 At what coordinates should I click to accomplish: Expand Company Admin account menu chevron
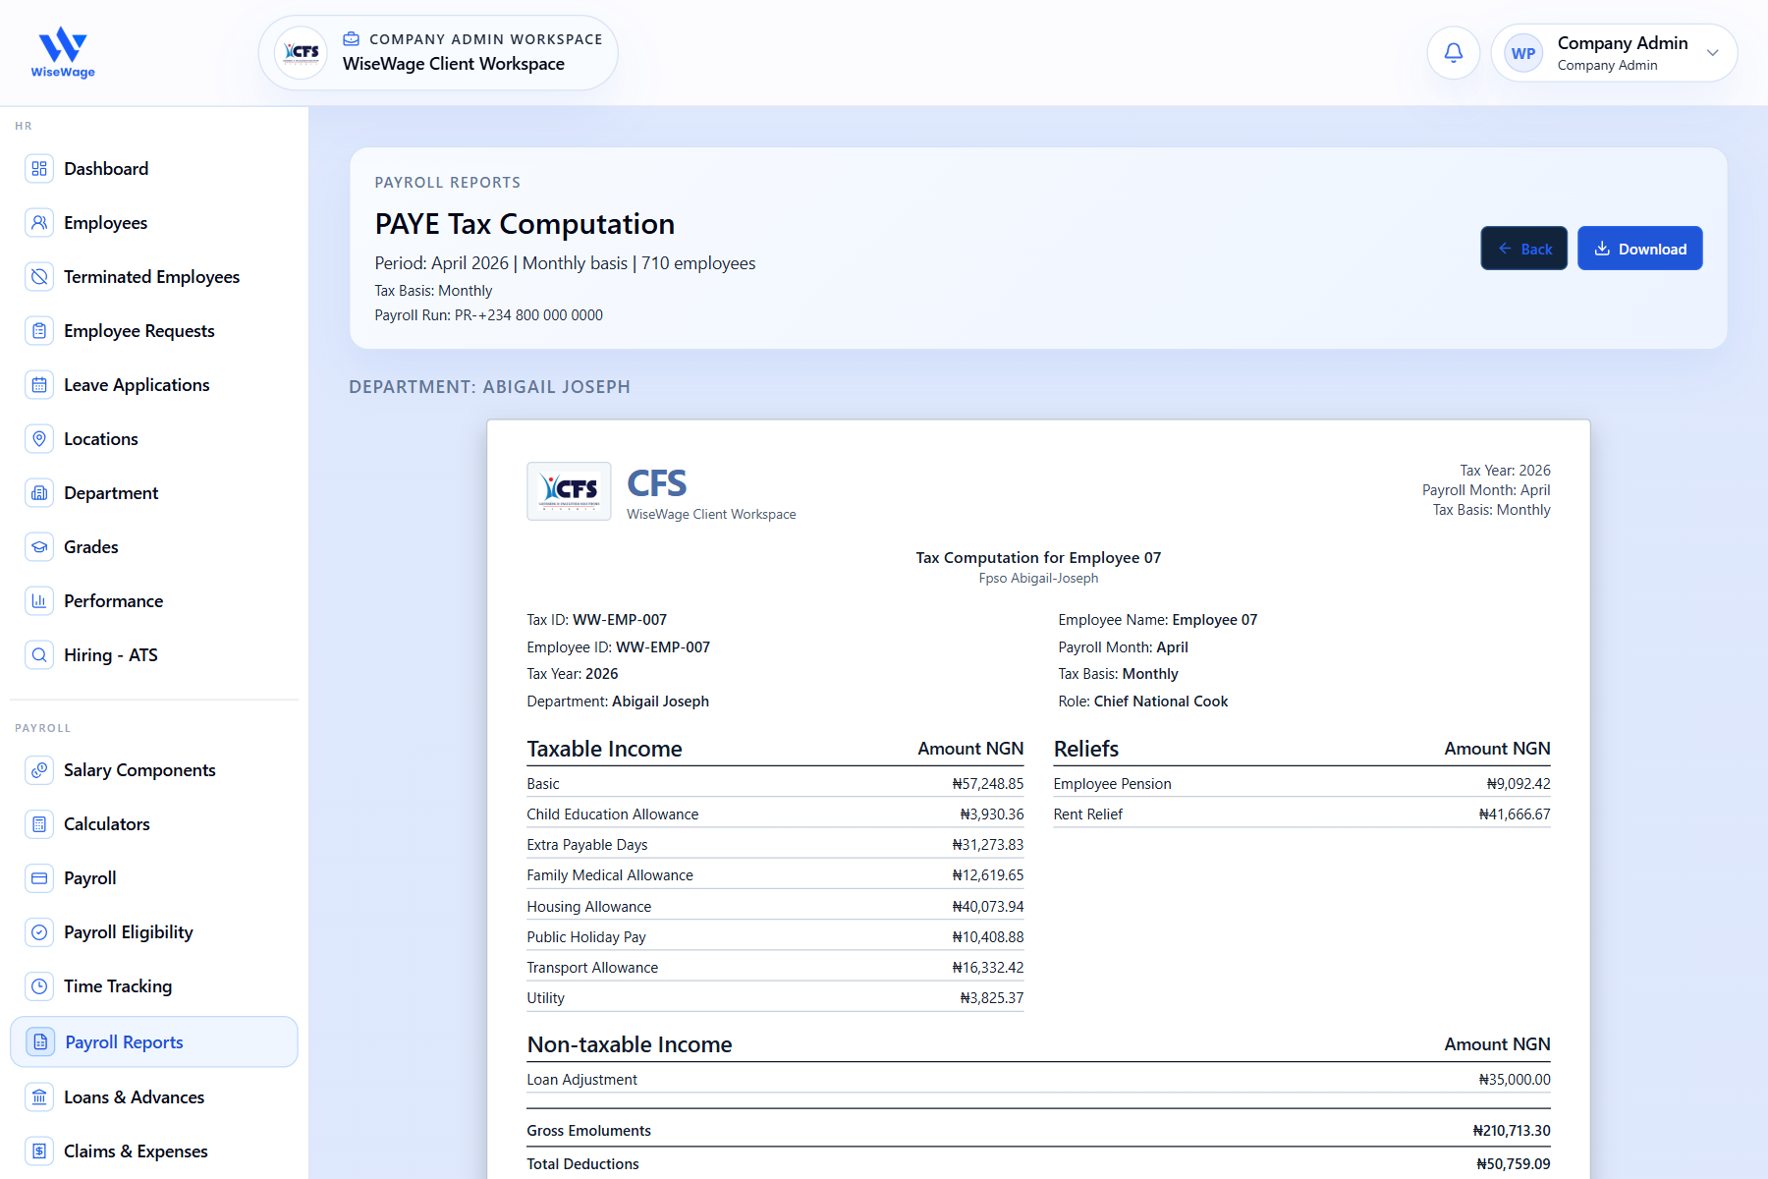[x=1713, y=53]
